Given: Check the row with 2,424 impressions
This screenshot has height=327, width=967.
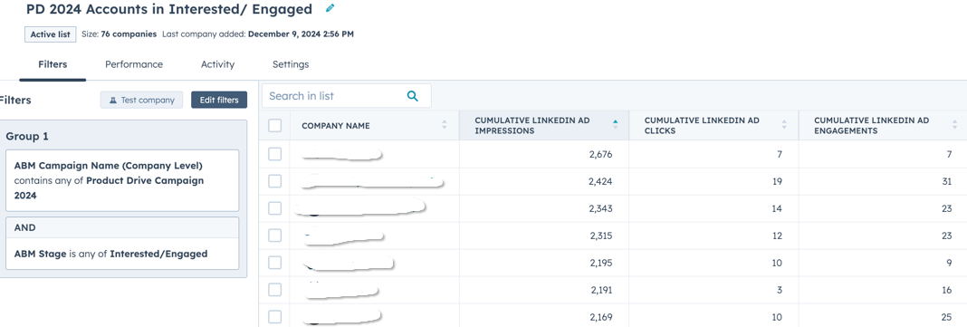Looking at the screenshot, I should pos(275,181).
